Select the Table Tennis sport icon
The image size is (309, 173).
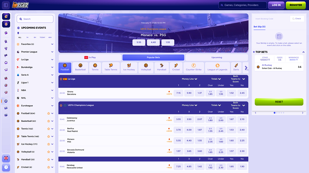click(111, 67)
